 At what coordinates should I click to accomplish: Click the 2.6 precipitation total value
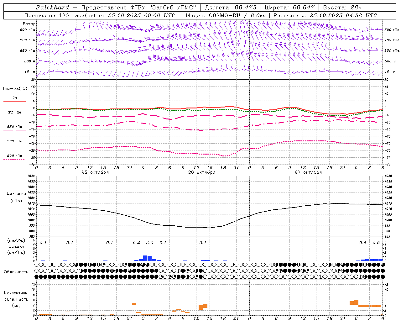[150, 243]
